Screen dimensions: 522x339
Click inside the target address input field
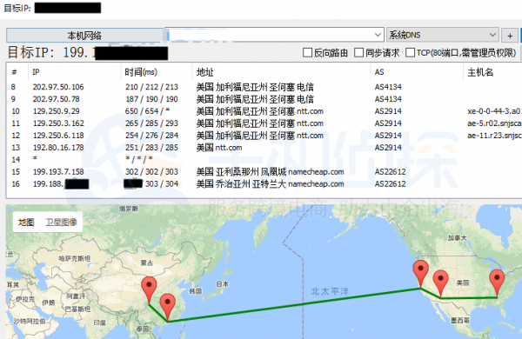click(x=269, y=35)
